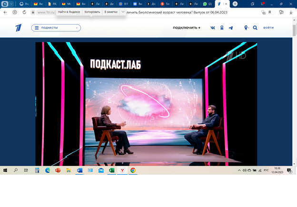This screenshot has width=297, height=207.
Task: Choose "Найти в Яндексе" in the popup
Action: coord(69,12)
